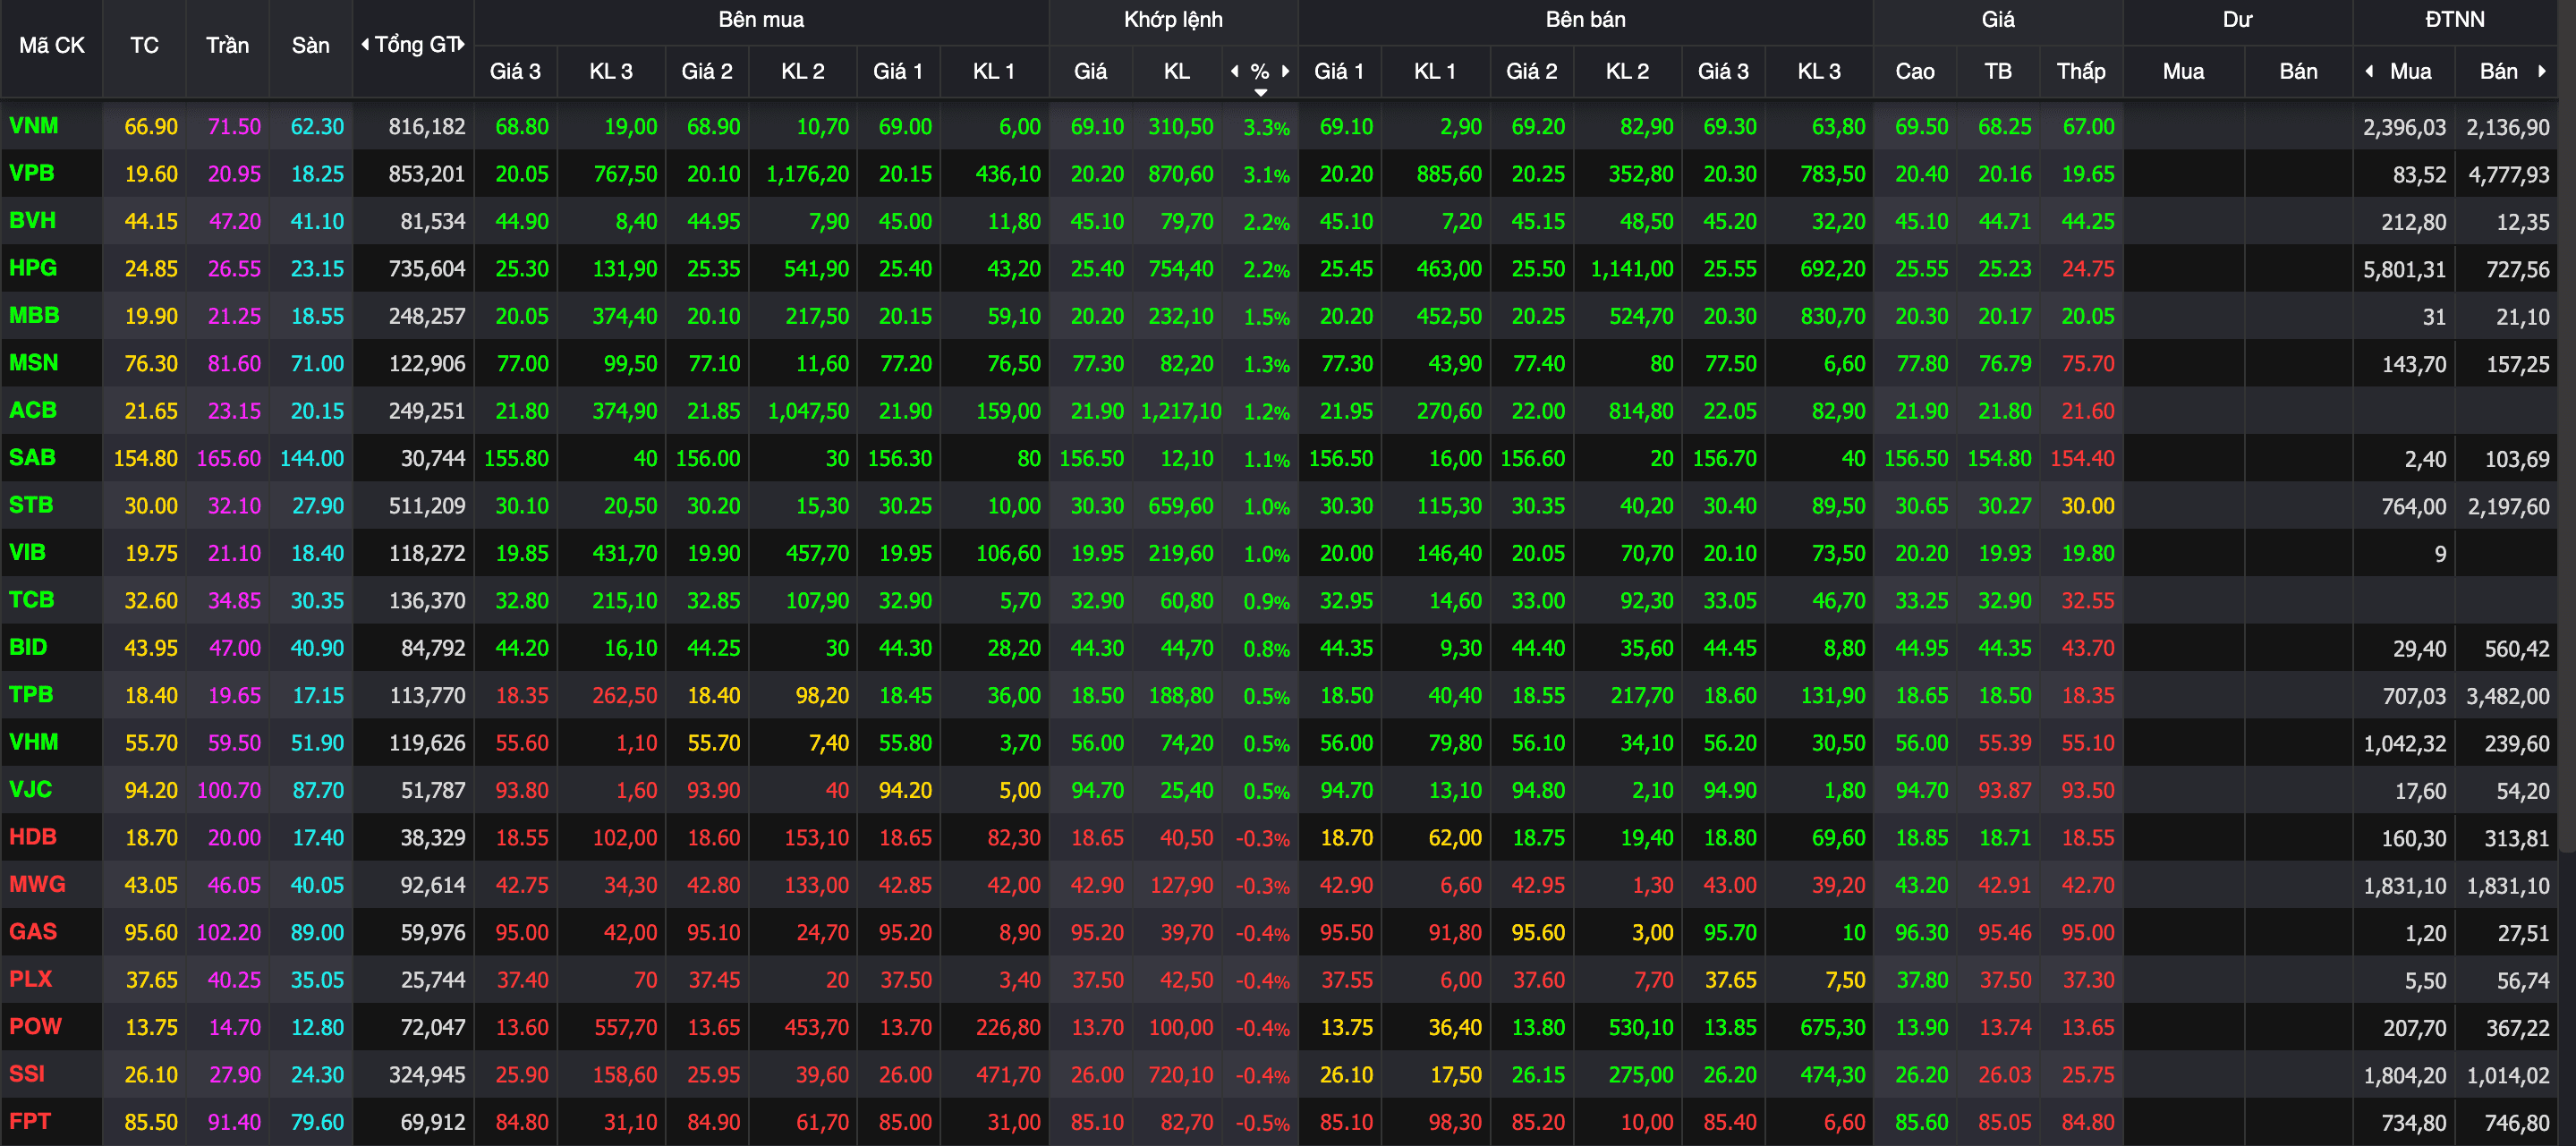Click ACB matched volume 1,217,10
The image size is (2576, 1146).
(x=1181, y=411)
